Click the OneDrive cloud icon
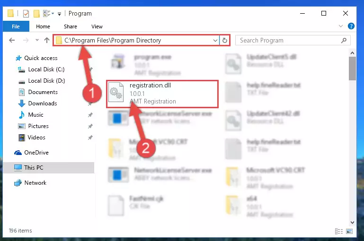This screenshot has width=364, height=241. (x=18, y=153)
